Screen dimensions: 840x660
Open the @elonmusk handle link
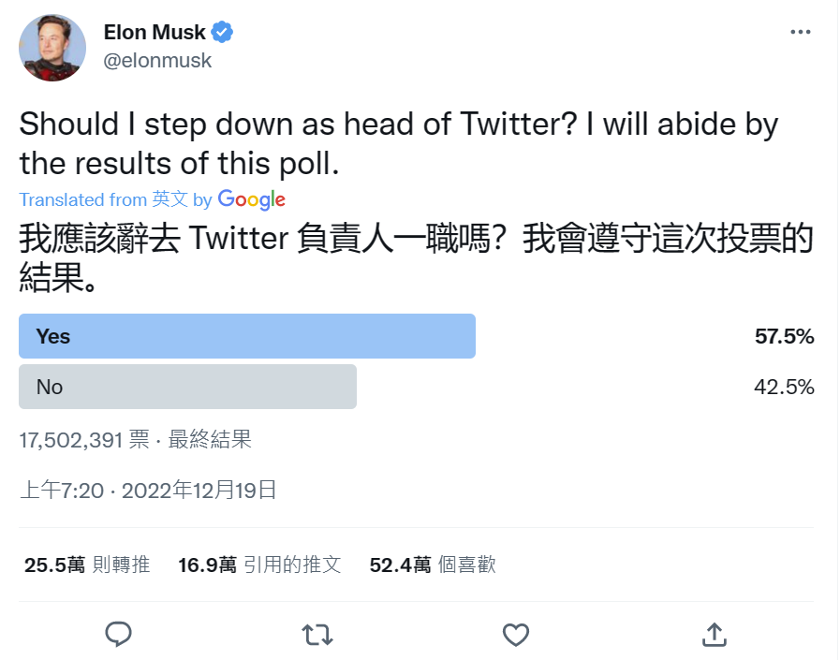click(157, 61)
